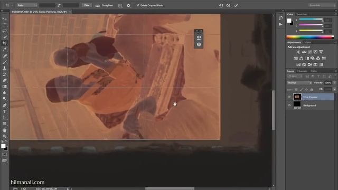Open the History panel icon
Viewport: 338px width, 190px height.
[280, 17]
